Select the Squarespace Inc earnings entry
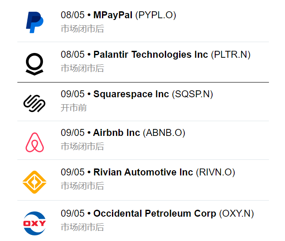285x241 pixels. tap(131, 94)
